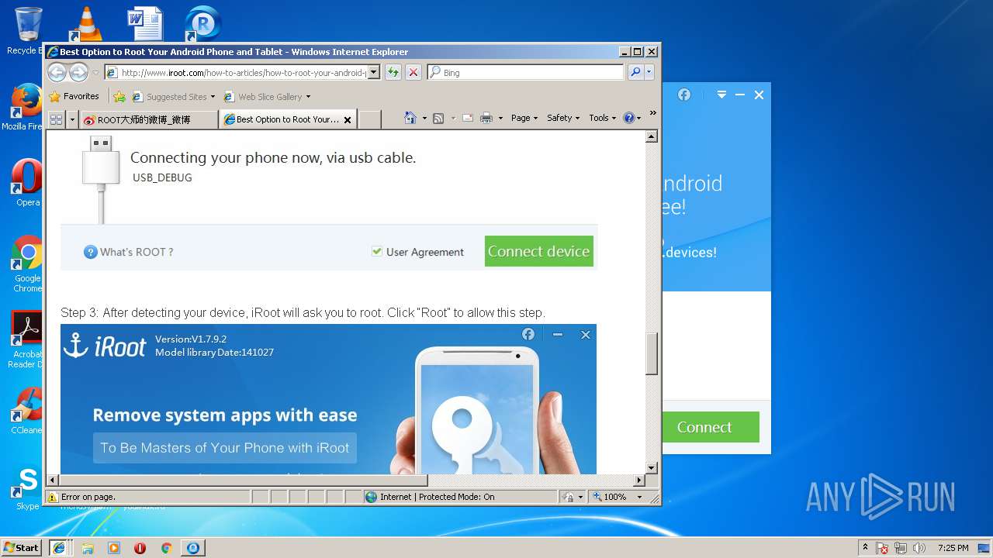Click the scroll down arrow

pyautogui.click(x=652, y=468)
